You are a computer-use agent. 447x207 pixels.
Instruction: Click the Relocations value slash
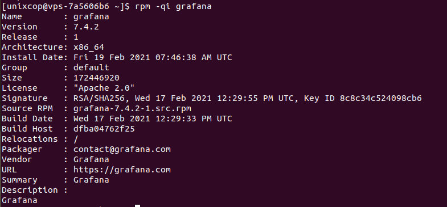pos(76,139)
